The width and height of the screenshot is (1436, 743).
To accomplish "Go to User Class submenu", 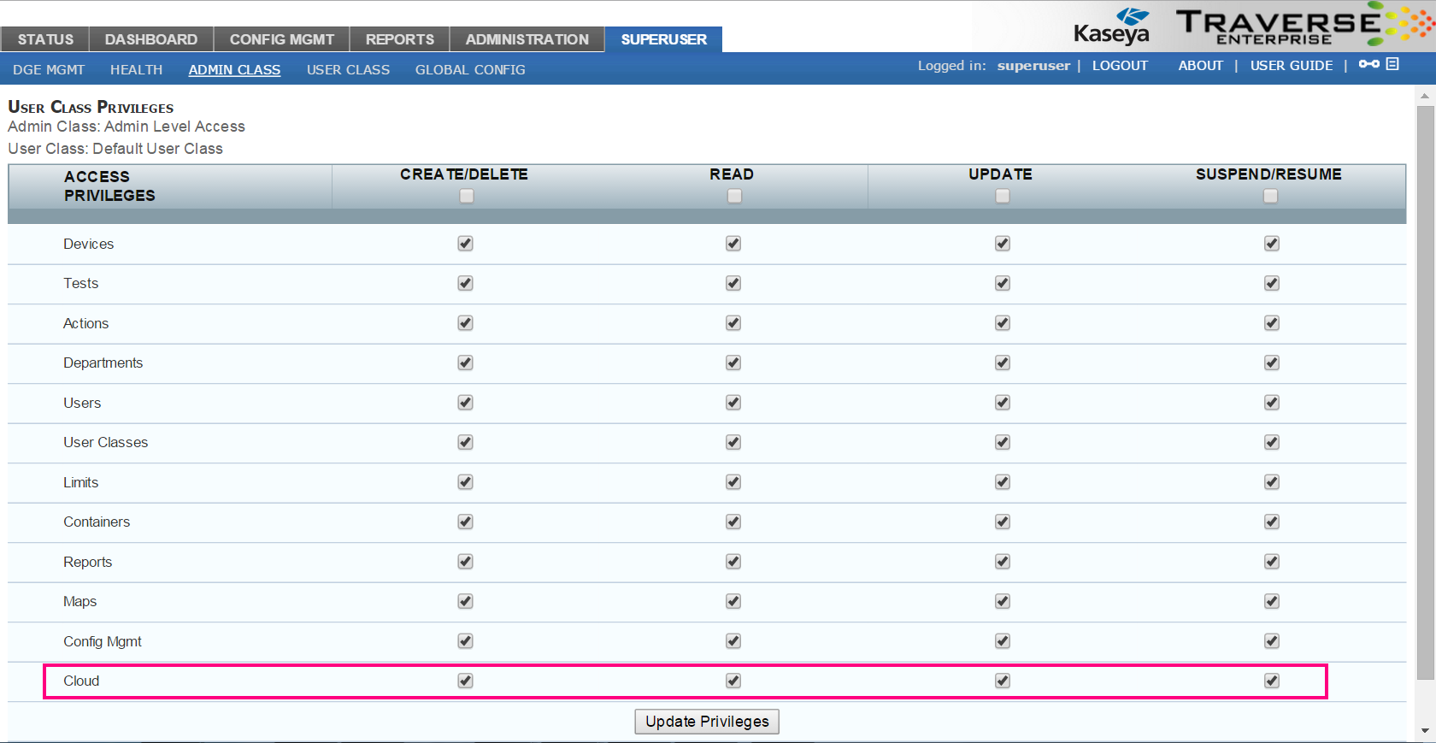I will click(348, 70).
